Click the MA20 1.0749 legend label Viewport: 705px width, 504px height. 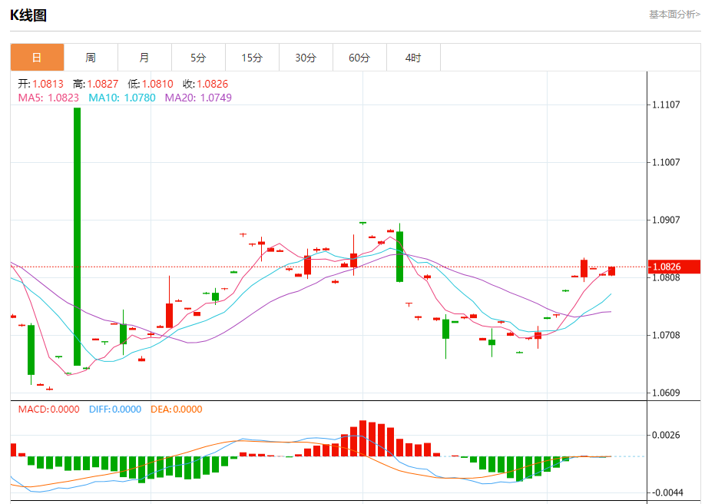point(198,98)
